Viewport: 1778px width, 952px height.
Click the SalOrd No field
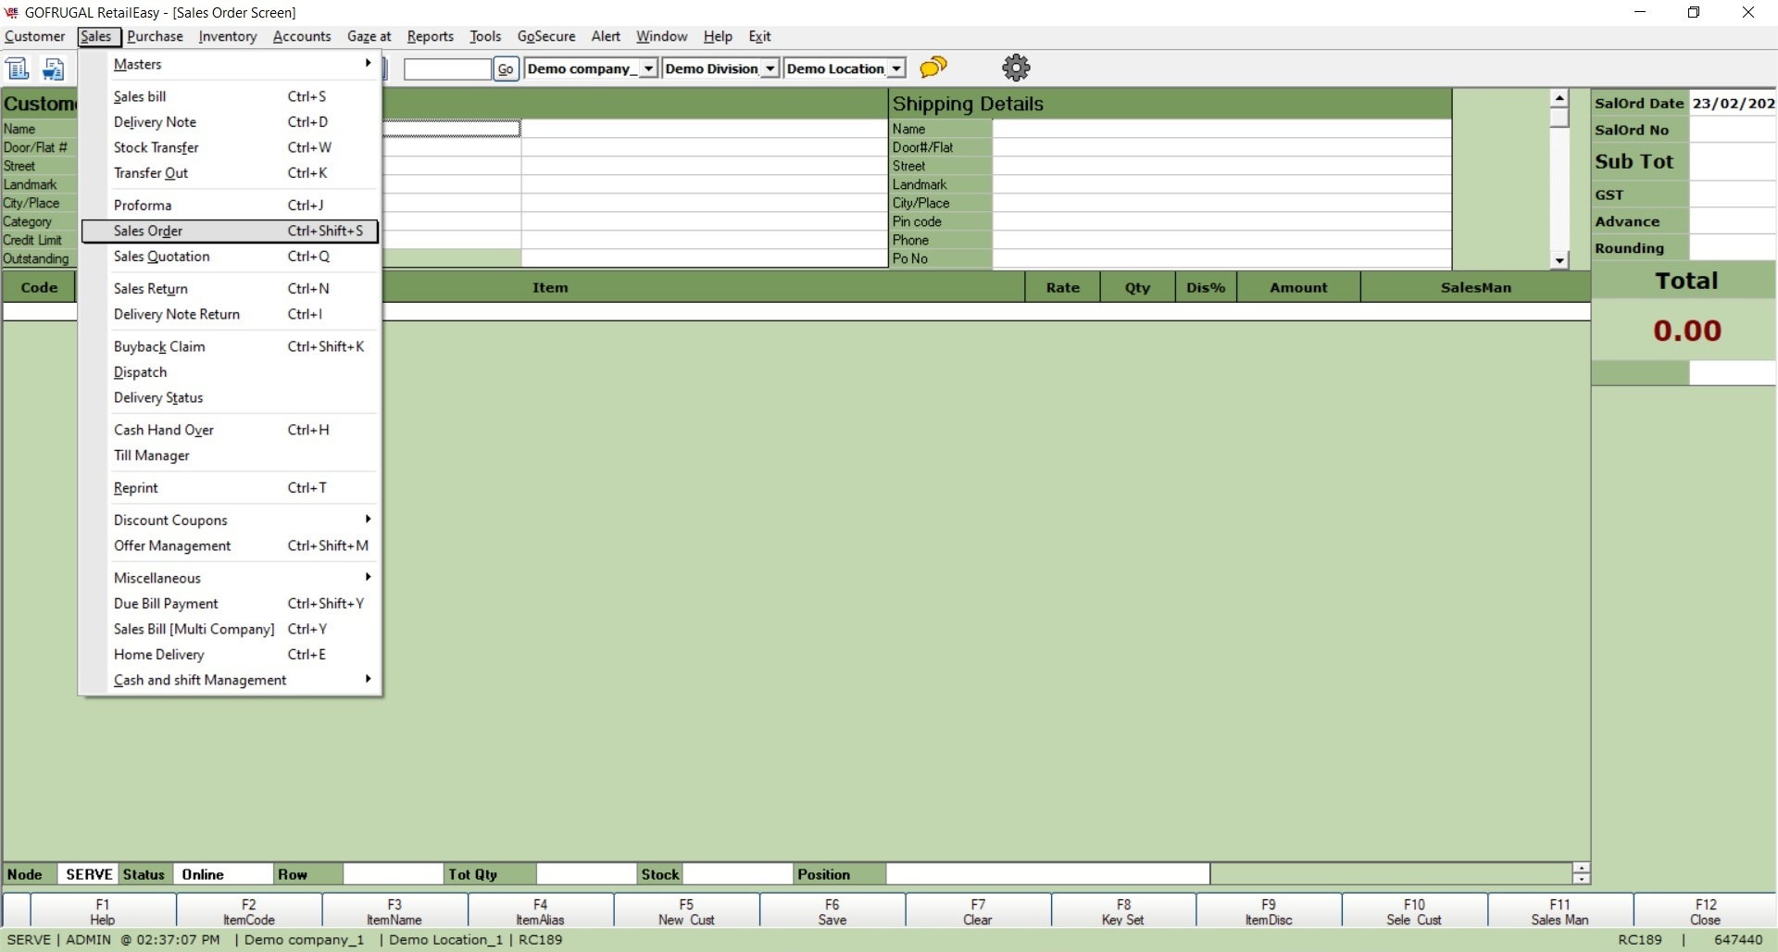coord(1733,131)
